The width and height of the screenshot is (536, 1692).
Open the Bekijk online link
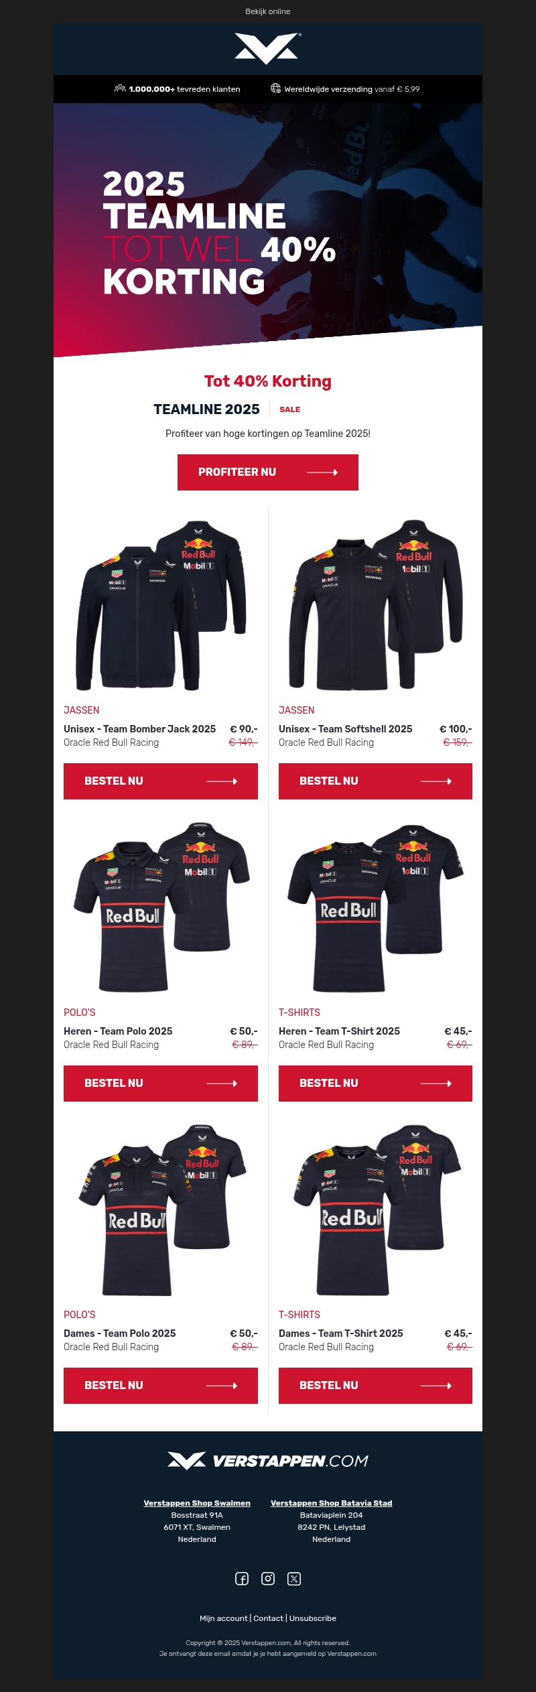click(x=268, y=11)
